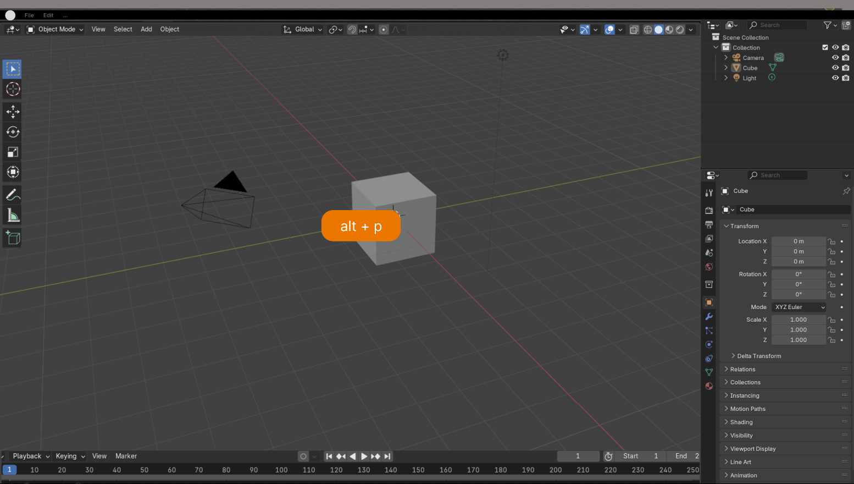Open the Physics Properties tab
854x484 pixels.
pos(709,344)
